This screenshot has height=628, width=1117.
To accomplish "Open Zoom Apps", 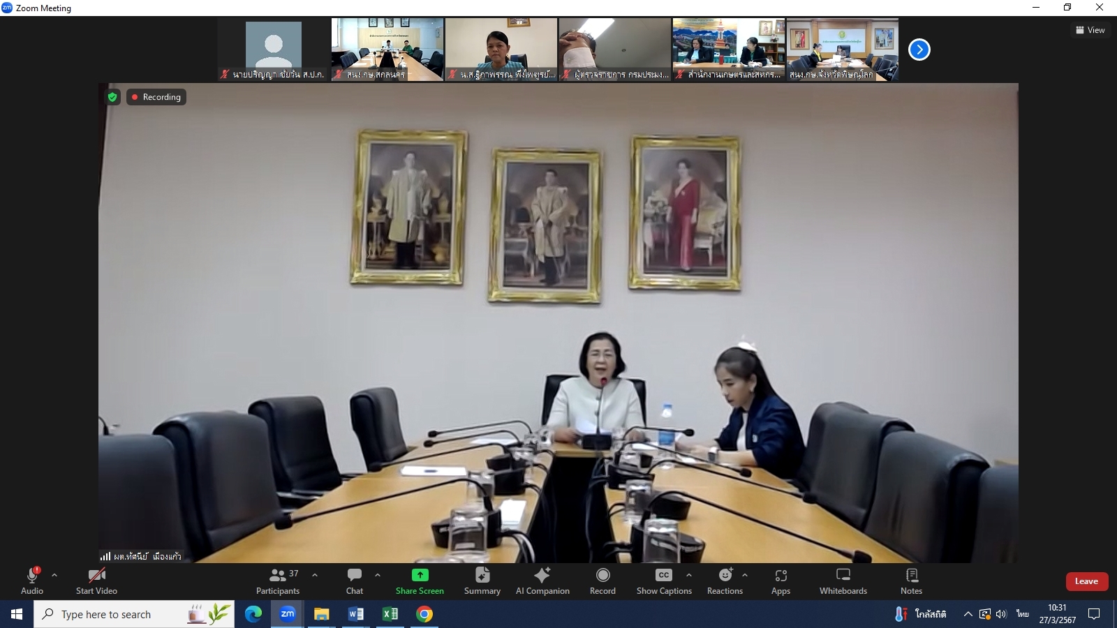I will 781,581.
